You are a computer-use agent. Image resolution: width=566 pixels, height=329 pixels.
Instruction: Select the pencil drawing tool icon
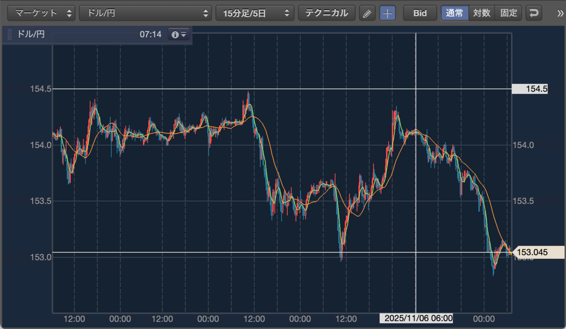tap(367, 13)
